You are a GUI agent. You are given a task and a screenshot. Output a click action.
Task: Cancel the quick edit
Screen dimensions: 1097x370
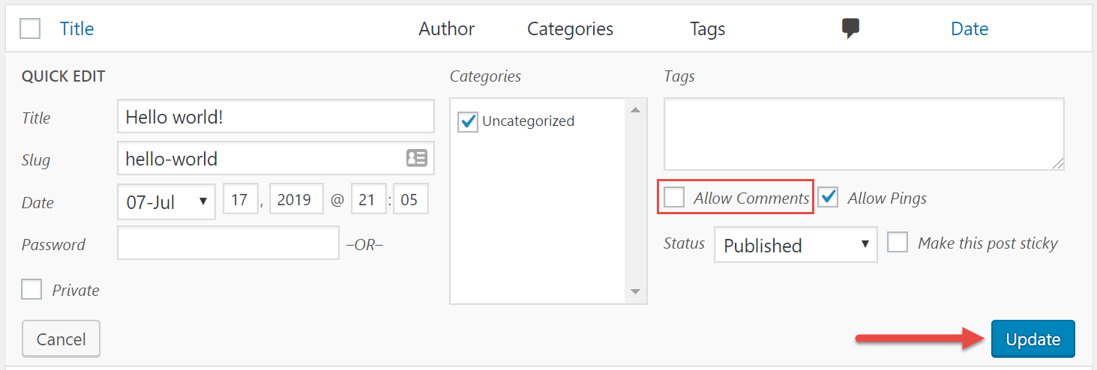tap(61, 339)
